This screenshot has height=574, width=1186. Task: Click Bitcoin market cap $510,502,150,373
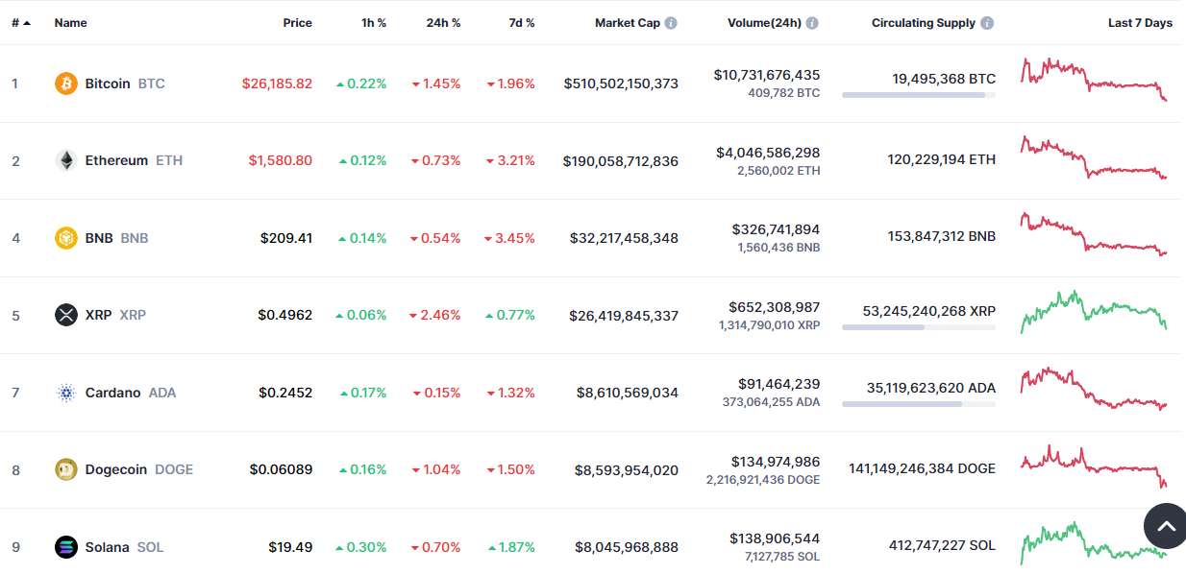pyautogui.click(x=621, y=84)
